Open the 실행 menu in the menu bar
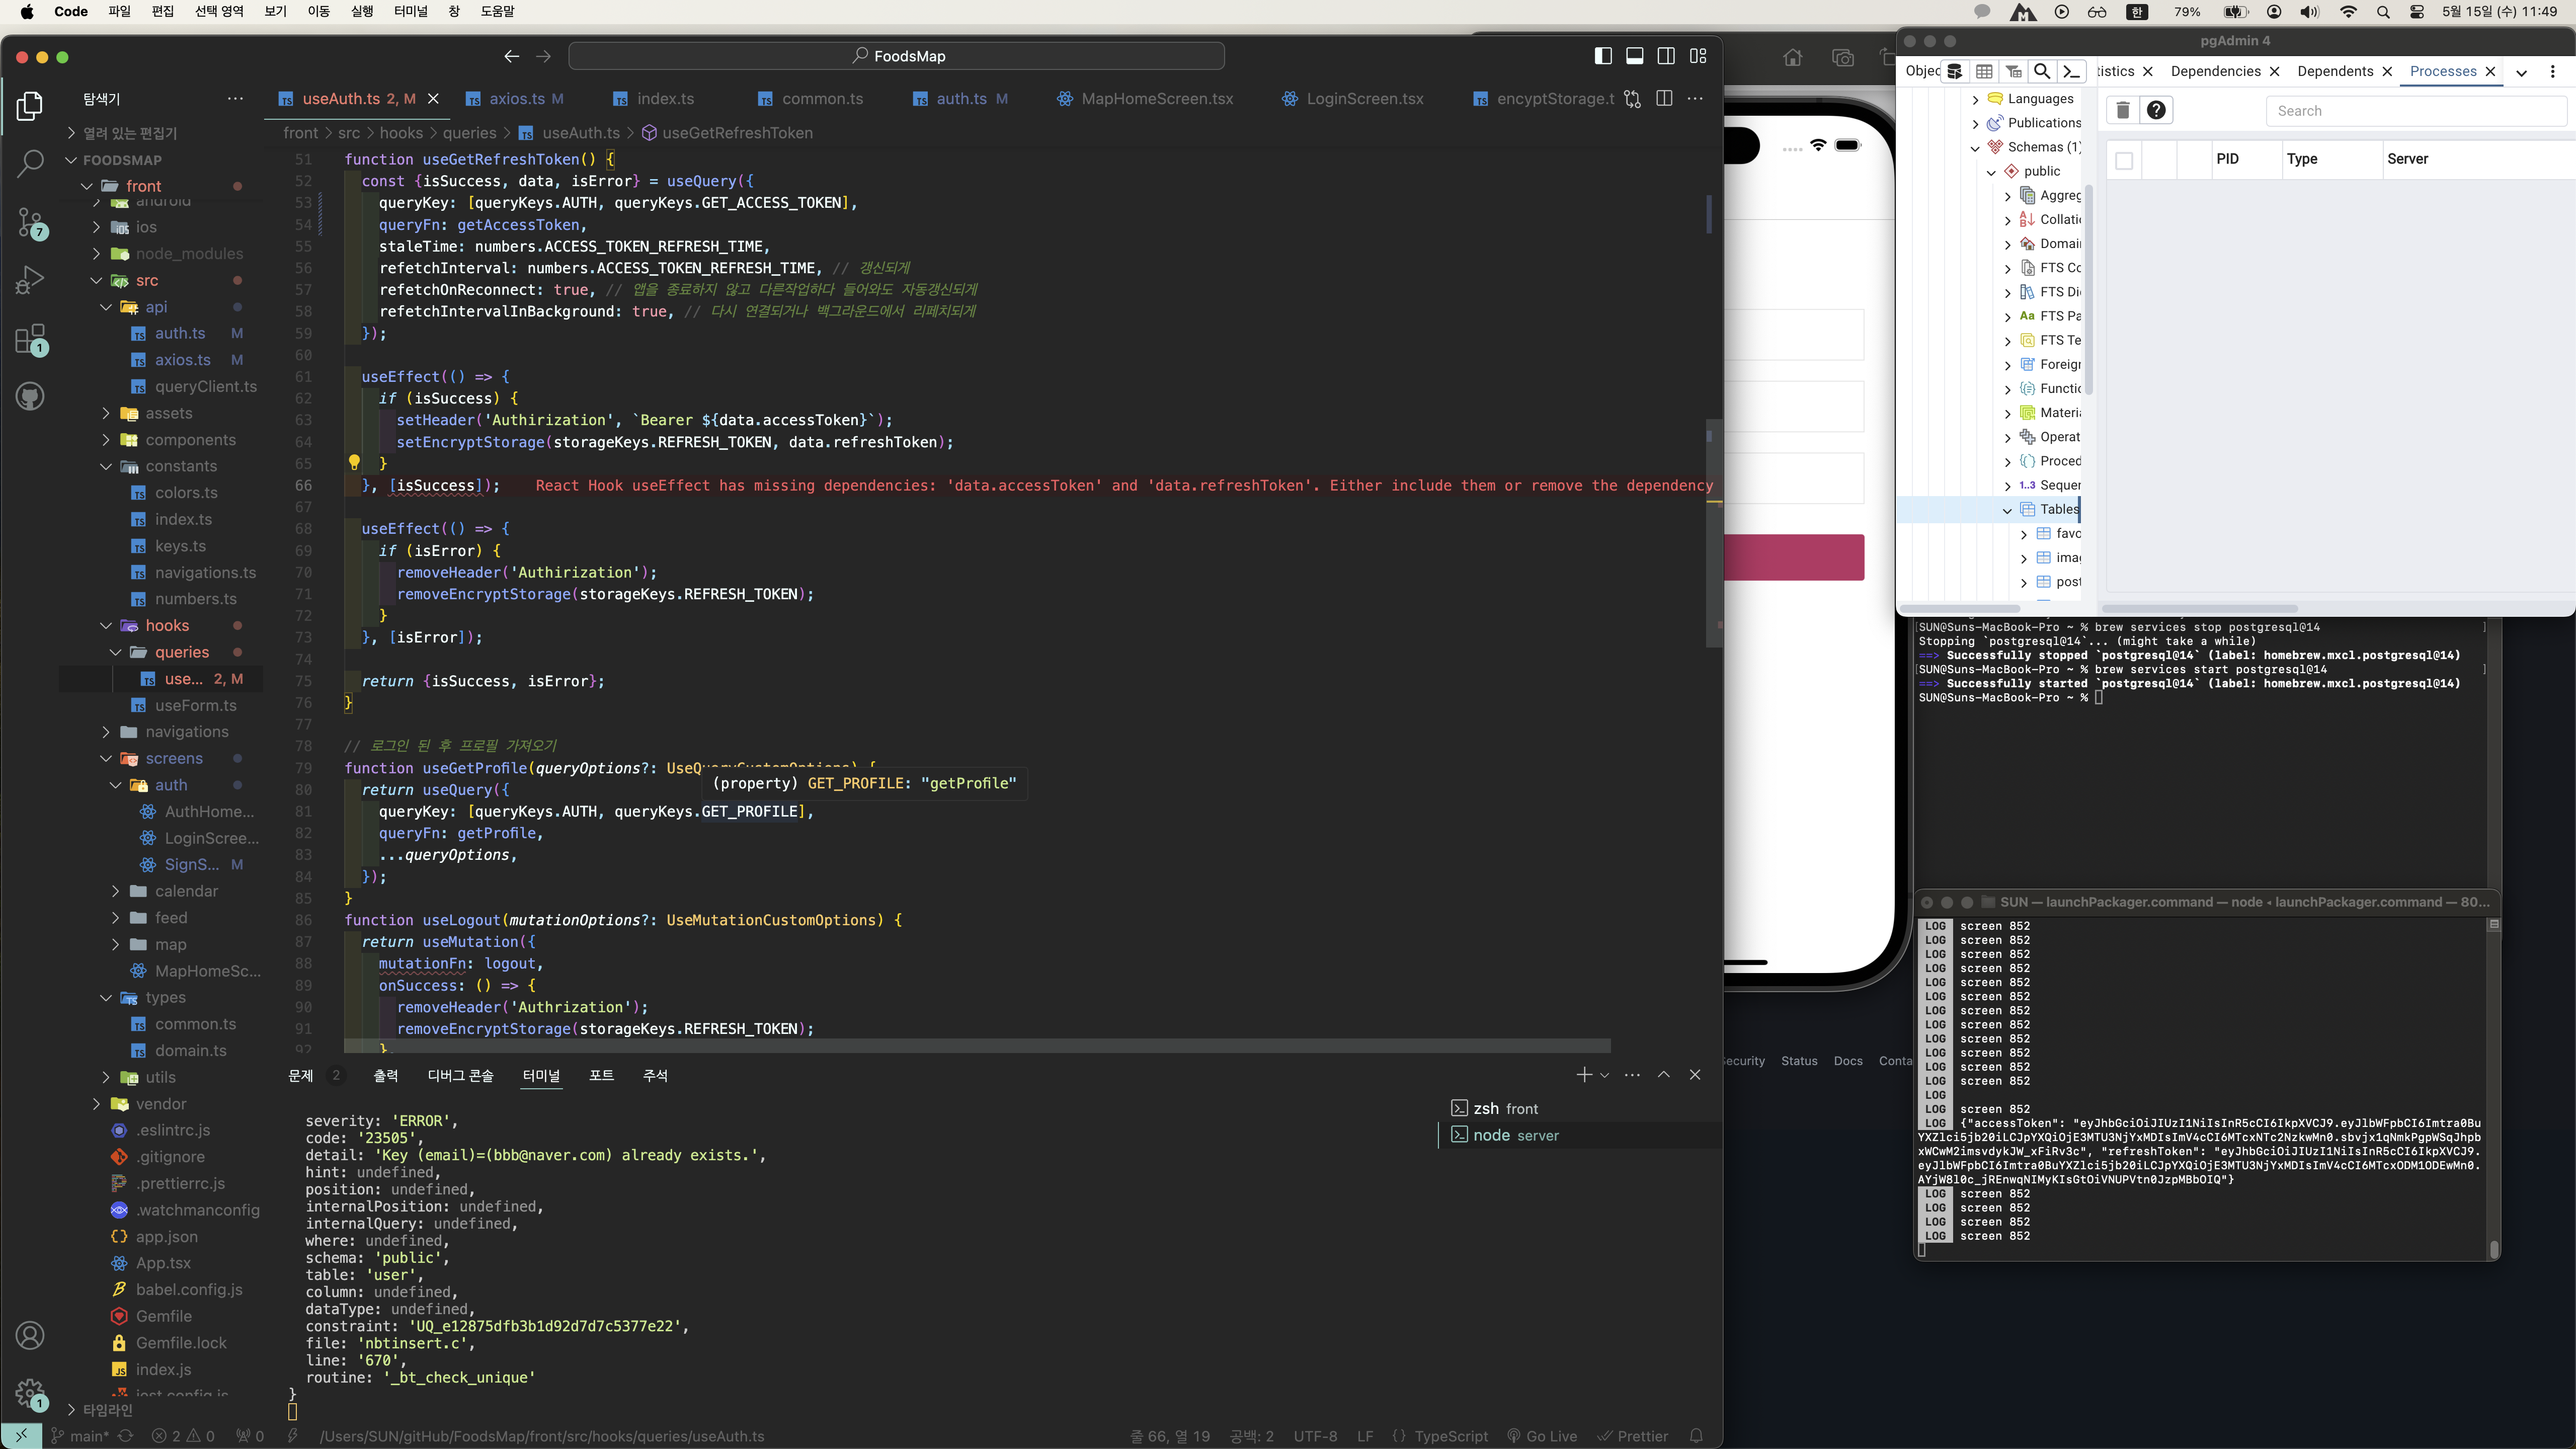 361,11
